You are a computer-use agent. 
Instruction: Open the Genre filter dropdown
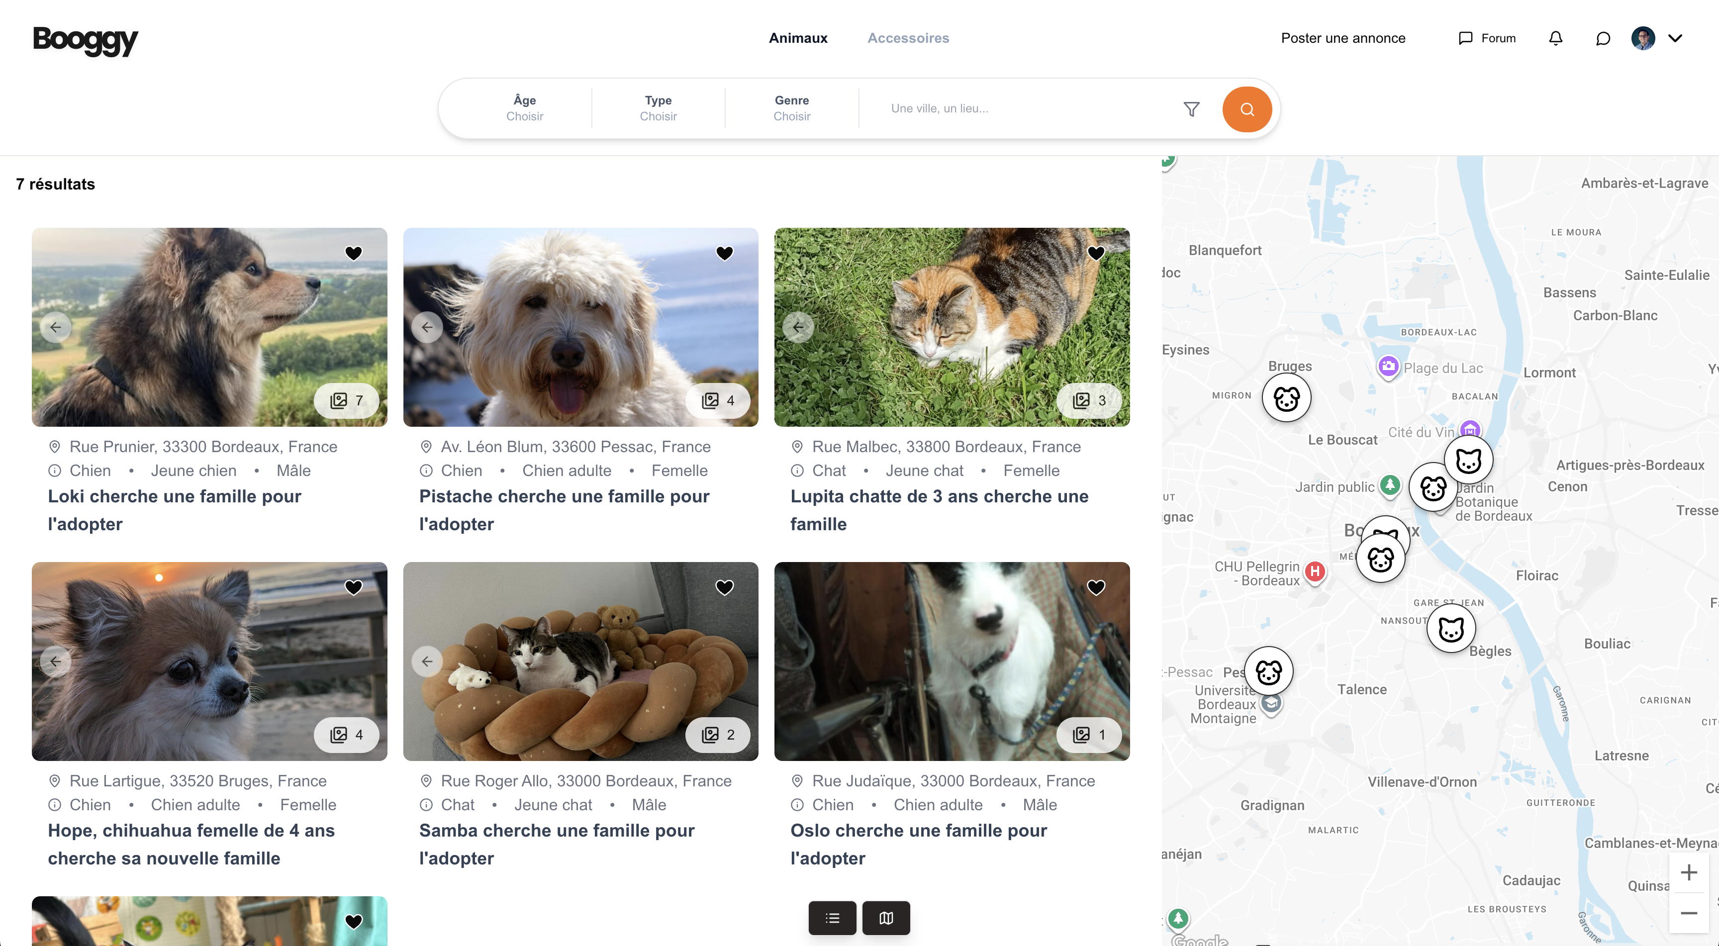point(791,108)
